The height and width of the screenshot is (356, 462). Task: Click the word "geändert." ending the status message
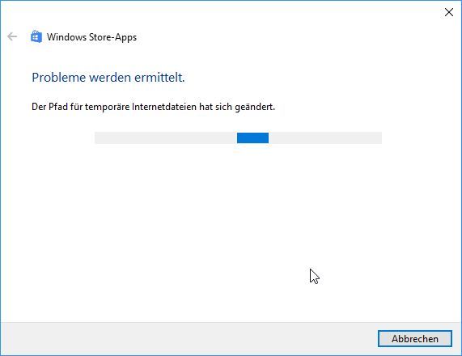coord(255,107)
